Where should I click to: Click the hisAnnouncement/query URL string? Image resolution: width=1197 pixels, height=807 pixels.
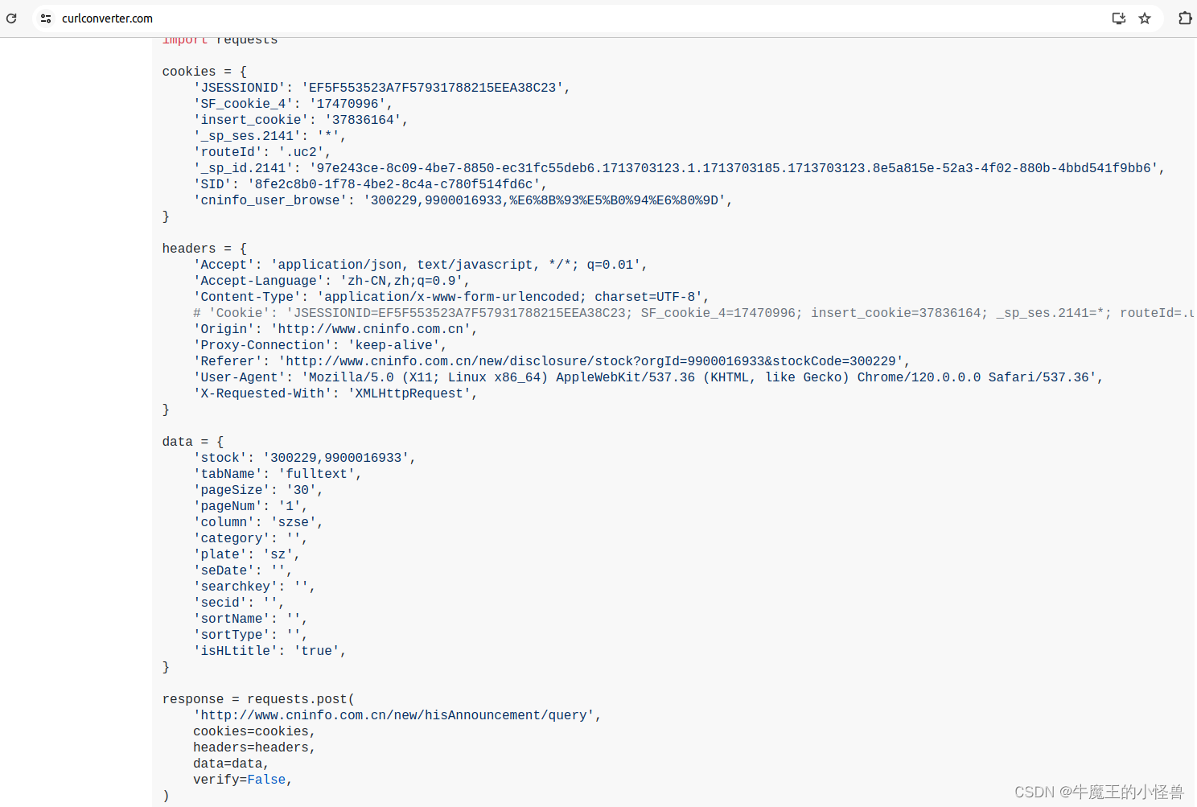[394, 715]
